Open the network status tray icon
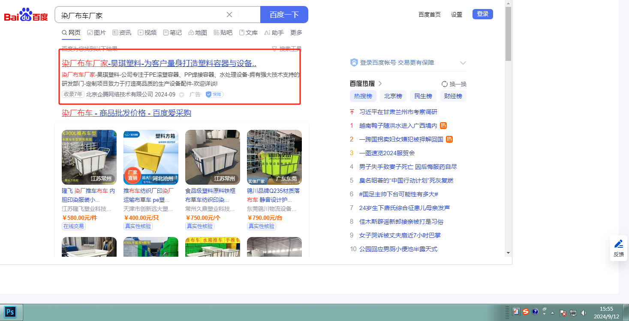The width and height of the screenshot is (629, 321). [x=573, y=313]
